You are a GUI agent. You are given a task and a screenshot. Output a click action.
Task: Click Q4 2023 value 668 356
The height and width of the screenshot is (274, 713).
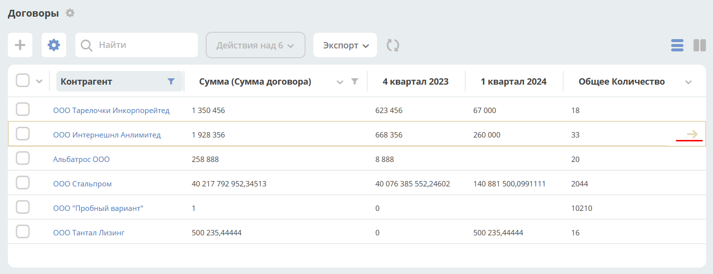[x=389, y=135]
